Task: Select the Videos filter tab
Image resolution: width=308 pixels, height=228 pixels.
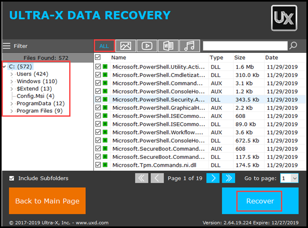Action: tap(147, 46)
